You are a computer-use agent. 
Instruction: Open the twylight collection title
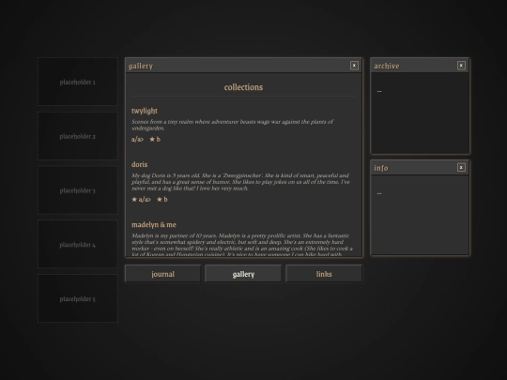coord(145,111)
